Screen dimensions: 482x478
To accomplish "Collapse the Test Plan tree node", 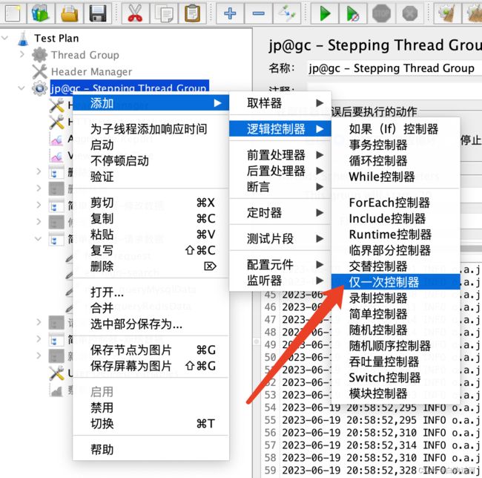I will tap(4, 38).
